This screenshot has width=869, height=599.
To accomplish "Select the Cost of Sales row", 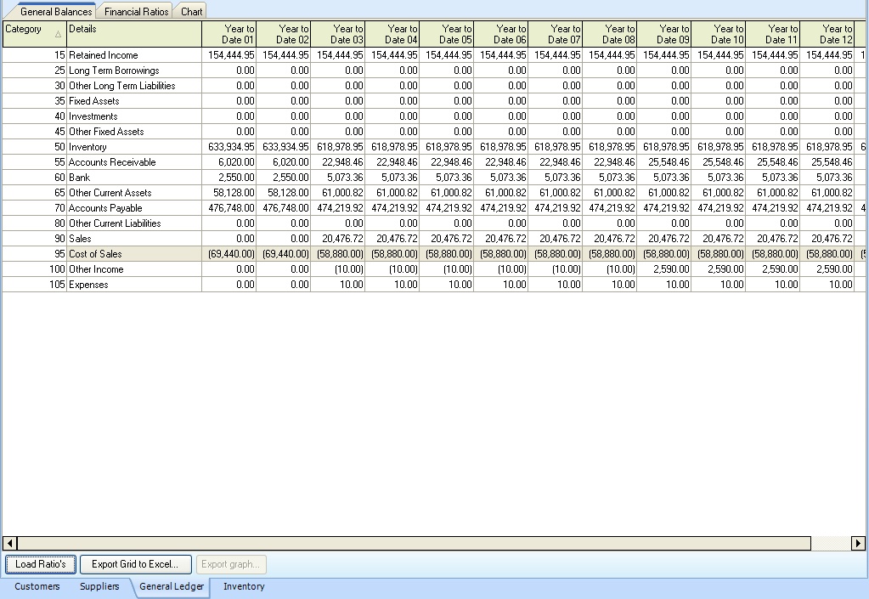I will 95,254.
